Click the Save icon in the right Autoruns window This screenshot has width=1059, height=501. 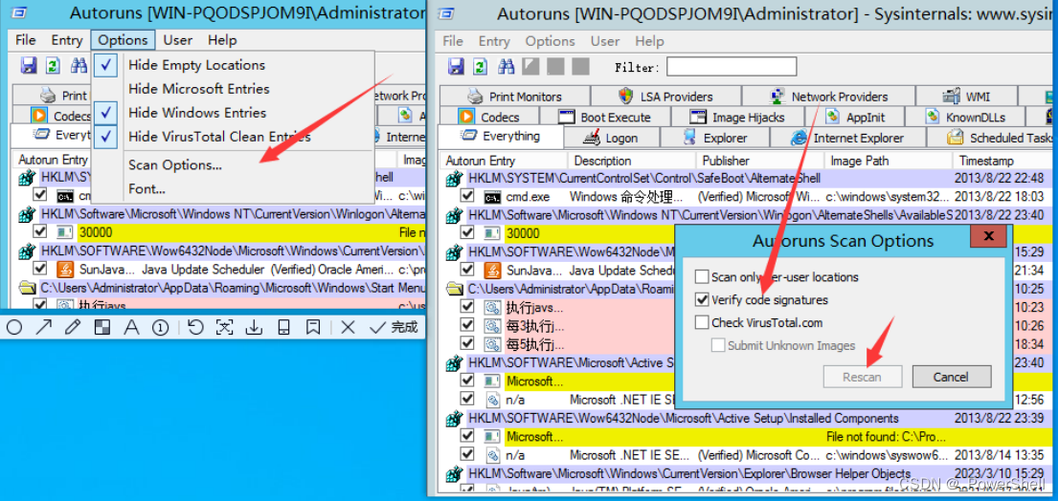[457, 66]
